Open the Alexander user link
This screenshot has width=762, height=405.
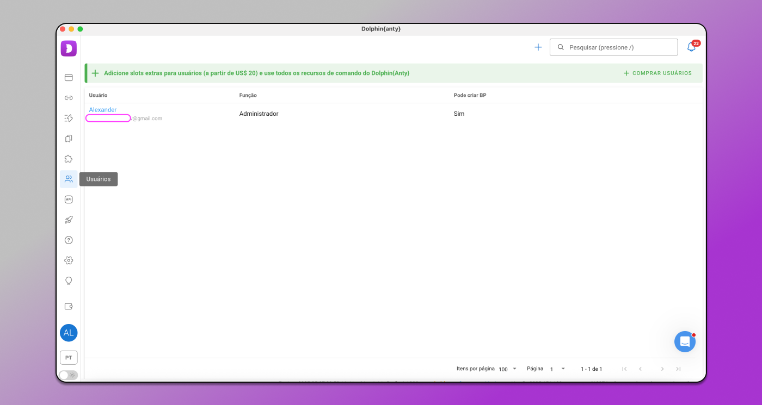click(x=103, y=110)
